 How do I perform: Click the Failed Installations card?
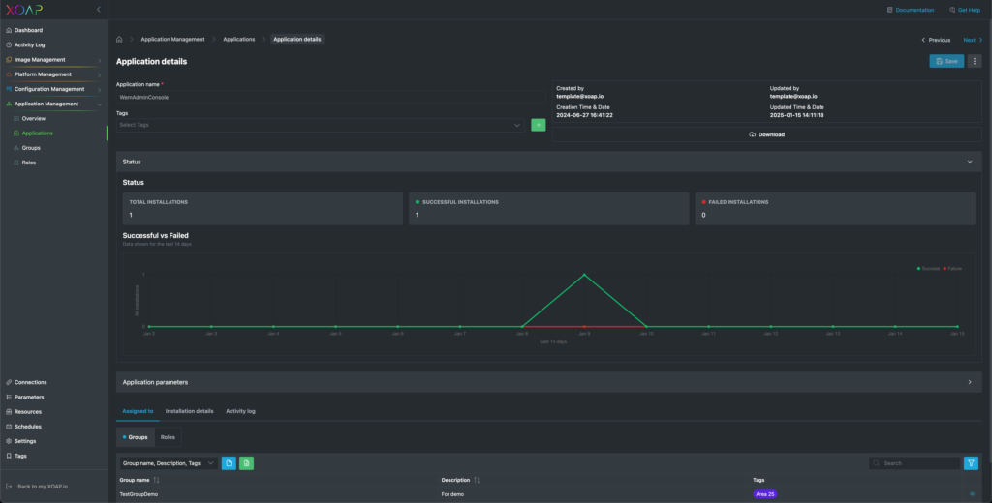click(x=835, y=209)
